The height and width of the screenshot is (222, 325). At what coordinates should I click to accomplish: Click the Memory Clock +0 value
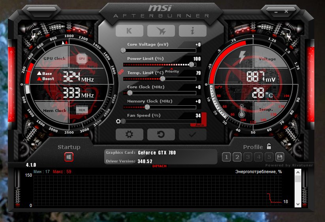click(198, 101)
